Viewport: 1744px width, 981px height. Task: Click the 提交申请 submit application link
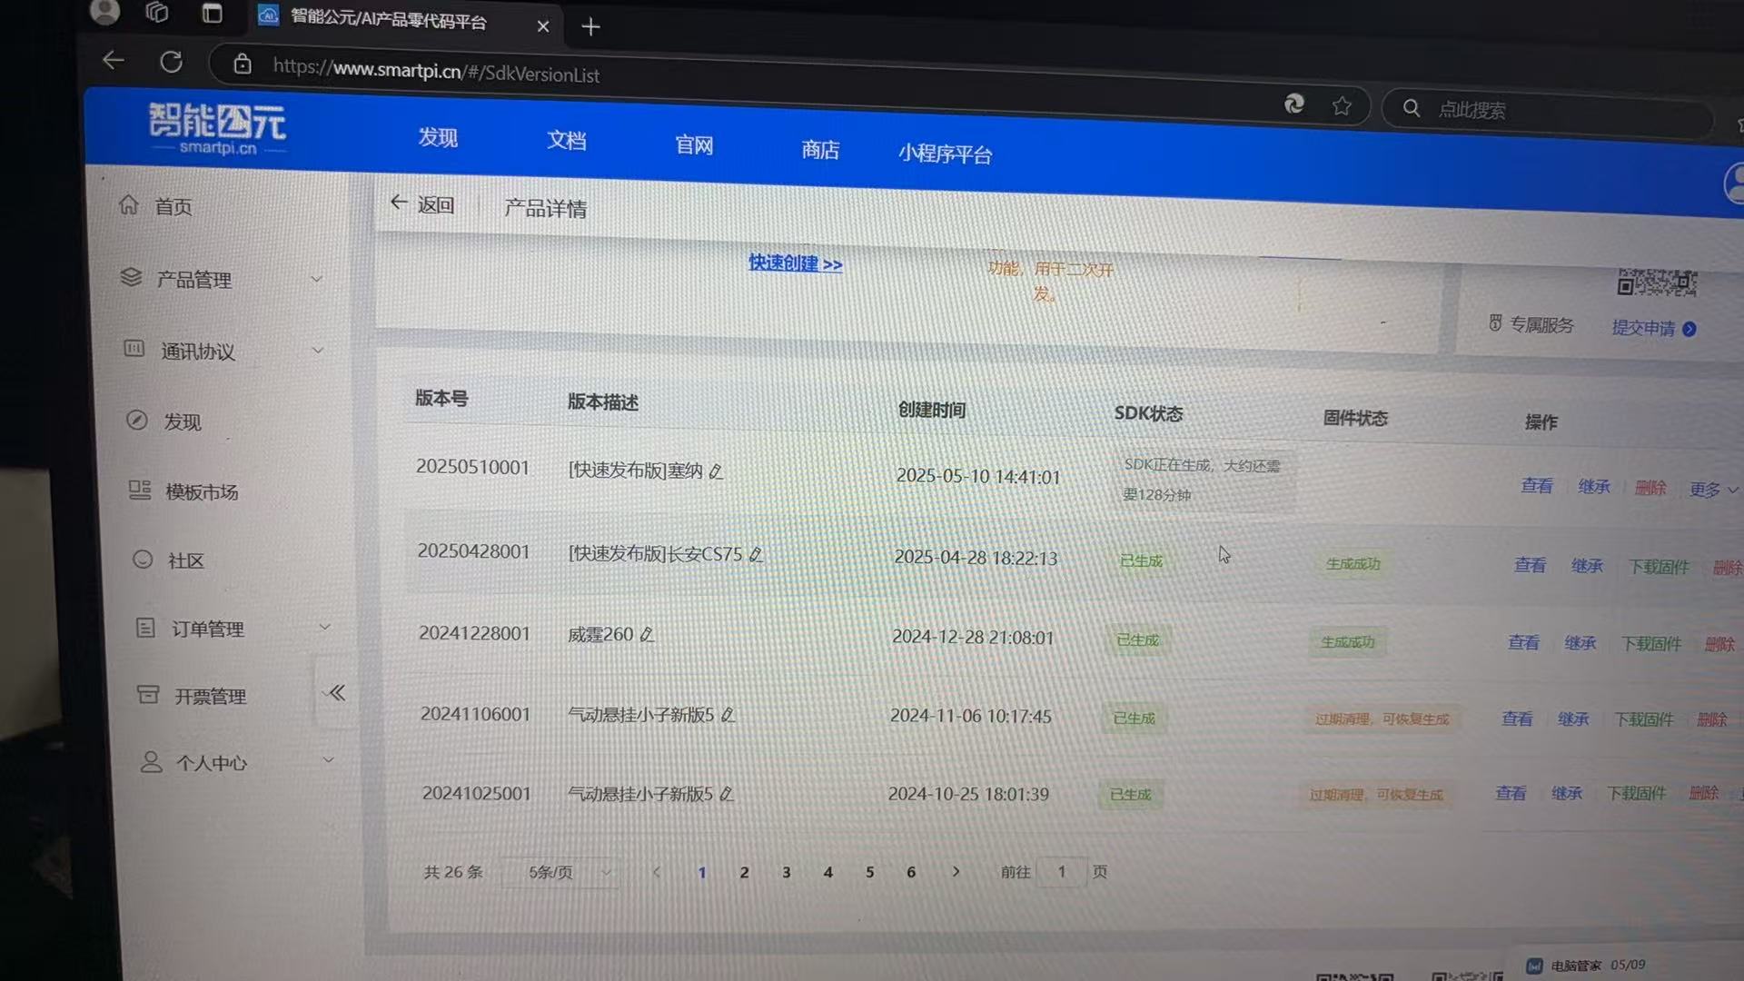pos(1644,328)
